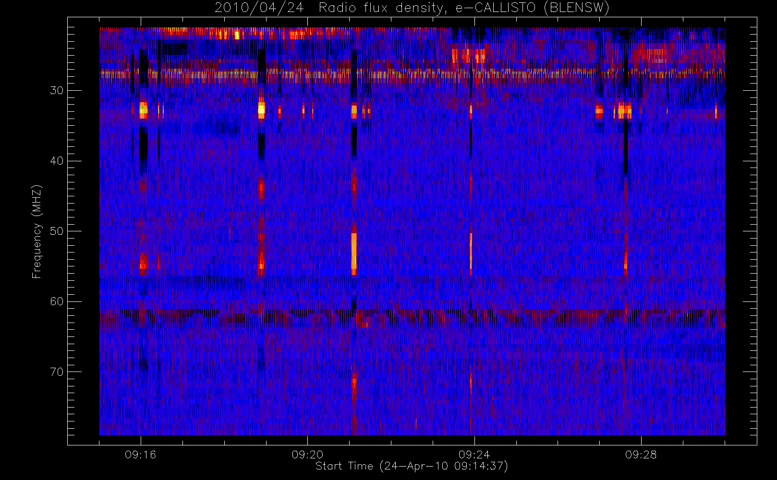Click the frequency tick label 40

click(x=57, y=161)
